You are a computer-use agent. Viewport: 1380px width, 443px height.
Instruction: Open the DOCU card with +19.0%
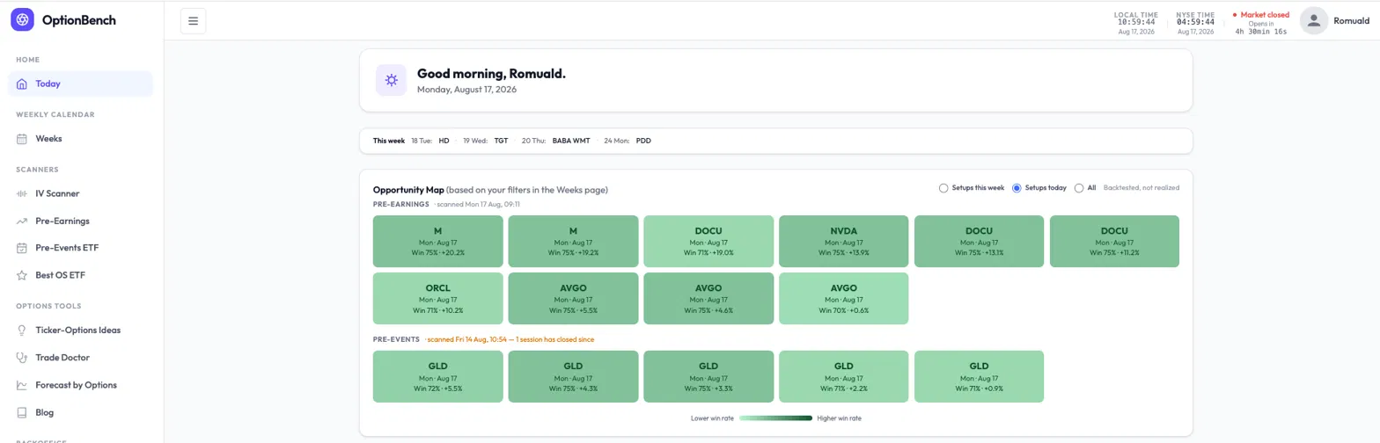(x=708, y=241)
